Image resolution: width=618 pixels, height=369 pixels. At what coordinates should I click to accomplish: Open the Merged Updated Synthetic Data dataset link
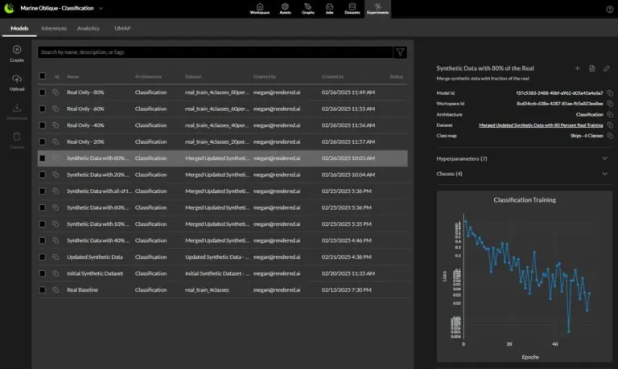541,125
